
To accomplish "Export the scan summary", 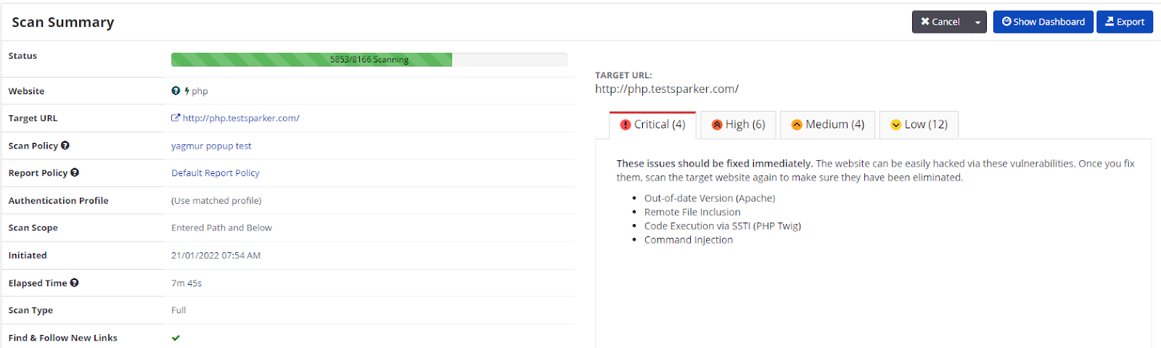I will (1124, 22).
